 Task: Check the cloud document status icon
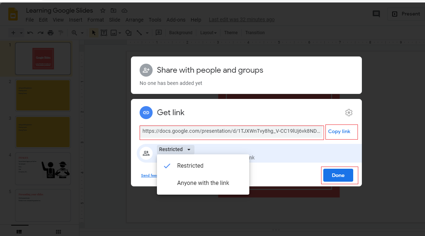point(124,10)
